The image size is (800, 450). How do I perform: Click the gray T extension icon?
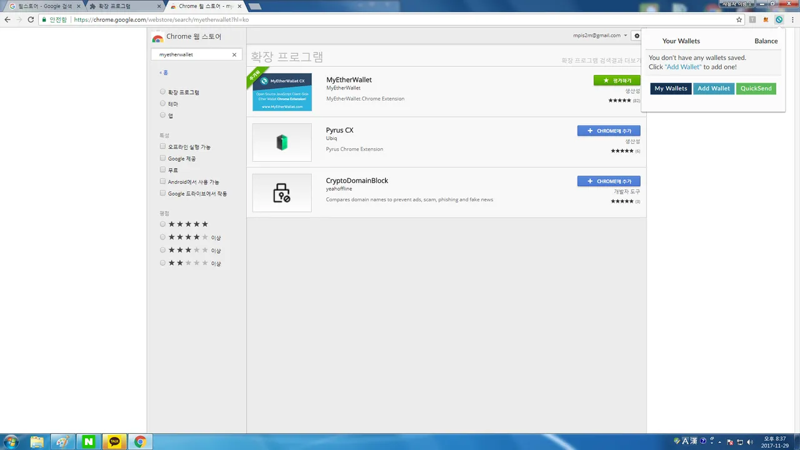pos(752,19)
